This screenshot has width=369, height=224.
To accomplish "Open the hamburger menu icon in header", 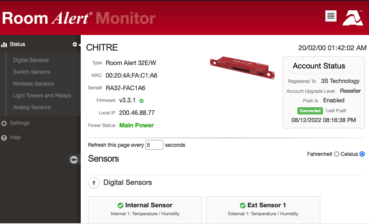I will (x=331, y=16).
